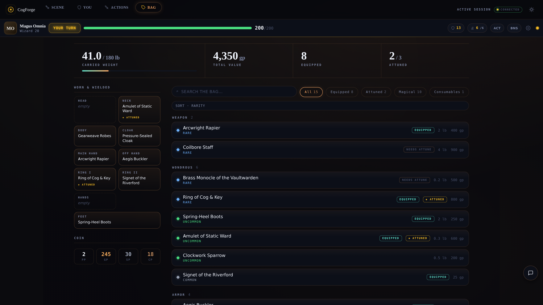Open Signet of the Riverford list name
The height and width of the screenshot is (305, 543).
coord(208,275)
